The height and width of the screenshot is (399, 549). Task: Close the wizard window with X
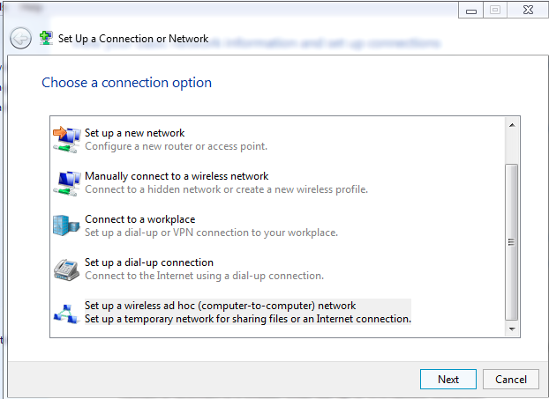click(x=528, y=10)
